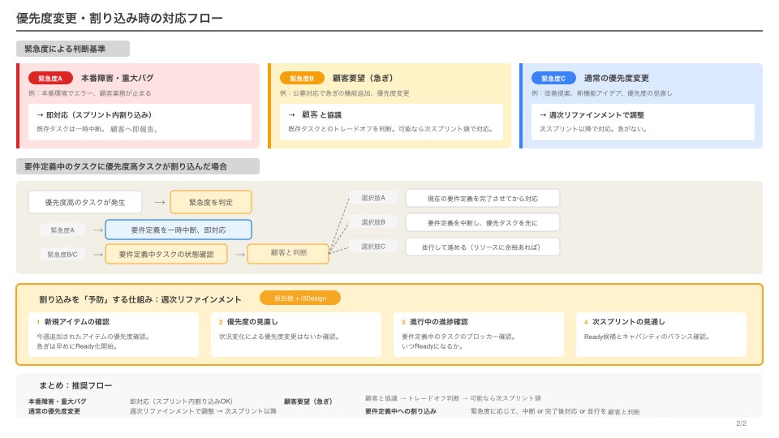779x438 pixels.
Task: Select the 優先度高のタスクが発生 box
Action: point(85,202)
